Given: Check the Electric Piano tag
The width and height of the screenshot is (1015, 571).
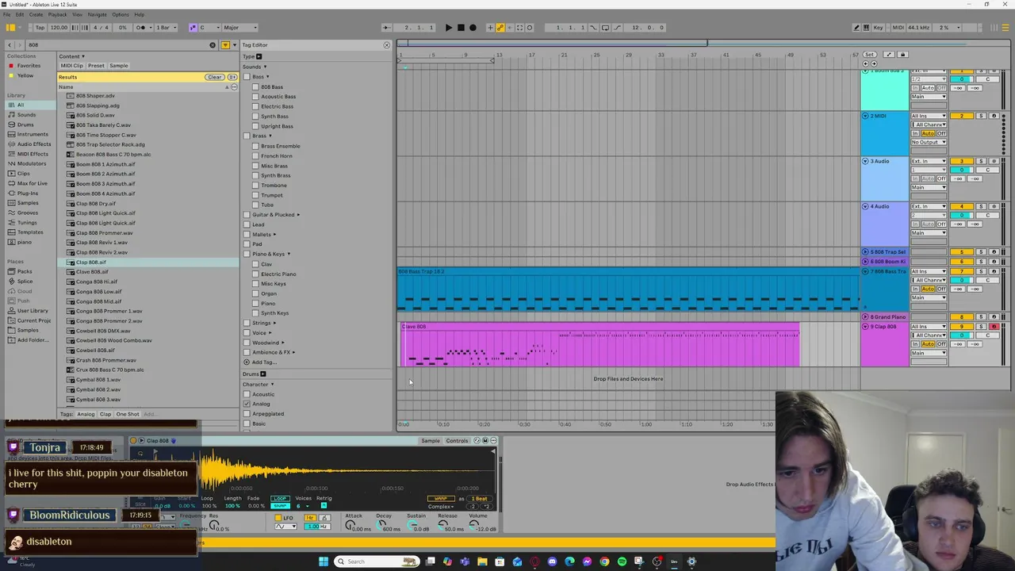Looking at the screenshot, I should tap(255, 274).
